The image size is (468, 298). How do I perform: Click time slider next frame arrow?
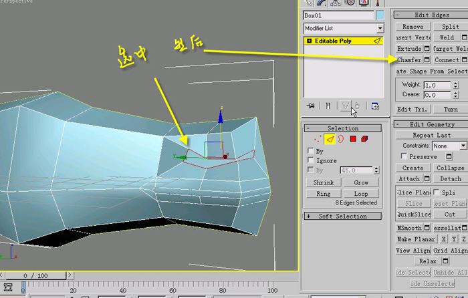[70, 275]
